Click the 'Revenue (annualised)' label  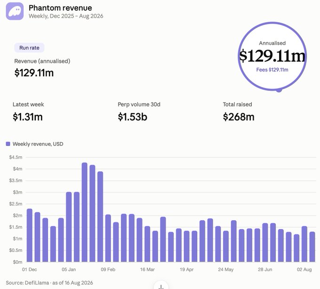tap(42, 61)
